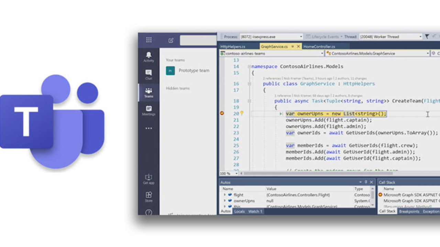Viewport: 440px width, 247px height.
Task: Open the Teams app launcher grid icon
Action: (149, 40)
